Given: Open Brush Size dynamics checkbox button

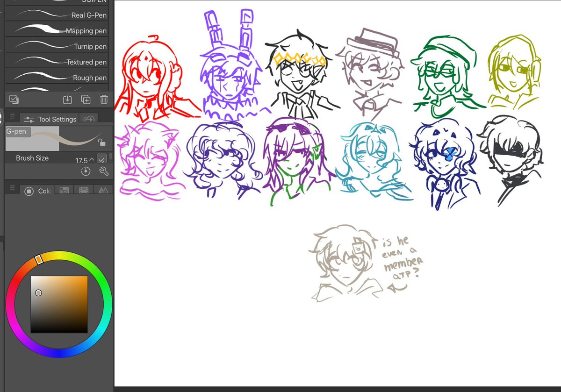Looking at the screenshot, I should pyautogui.click(x=102, y=159).
